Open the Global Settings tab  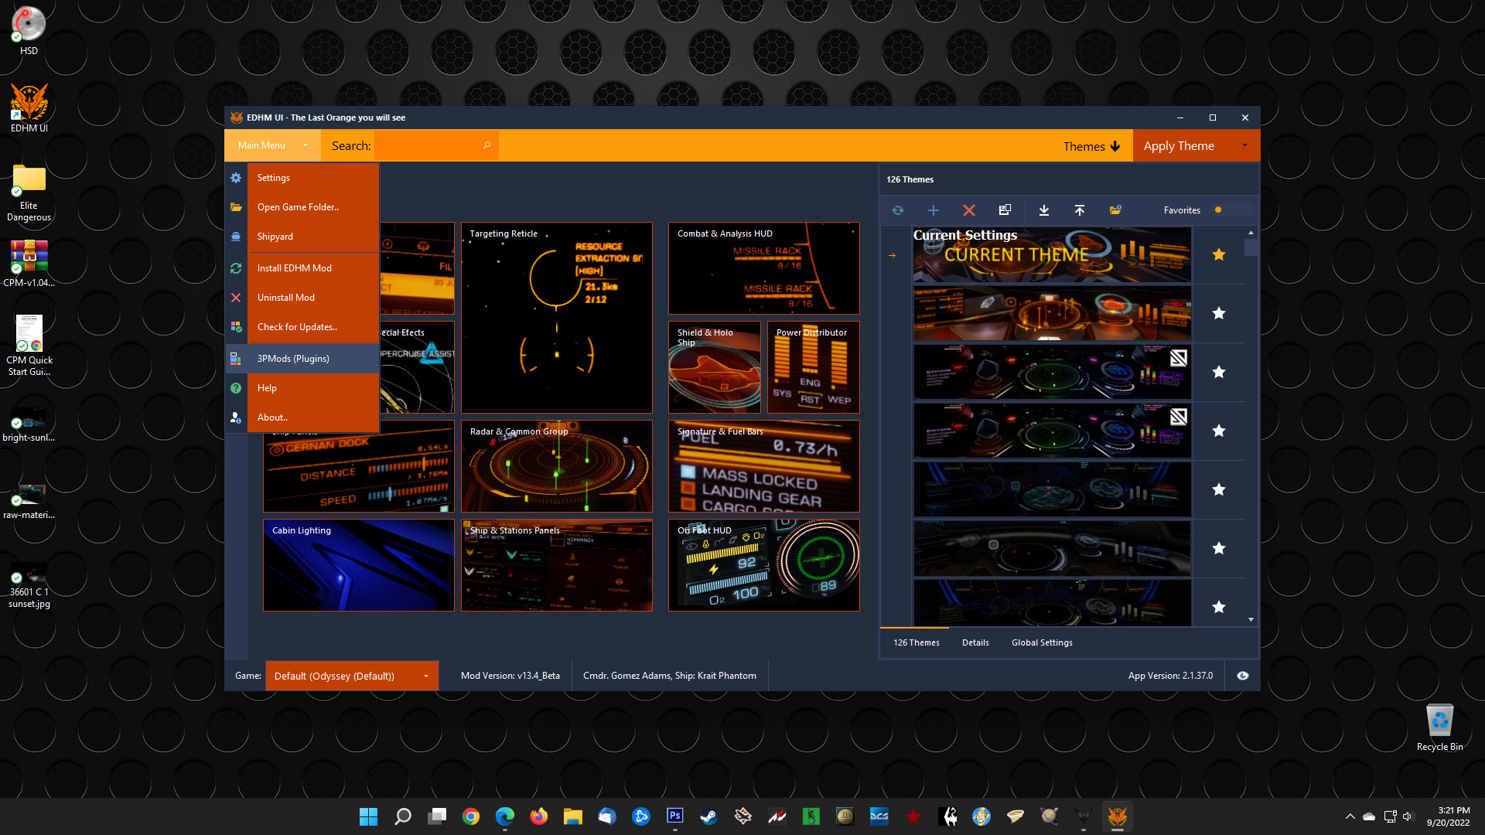tap(1042, 642)
